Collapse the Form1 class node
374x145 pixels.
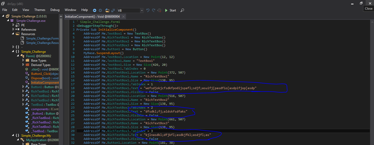point(18,56)
